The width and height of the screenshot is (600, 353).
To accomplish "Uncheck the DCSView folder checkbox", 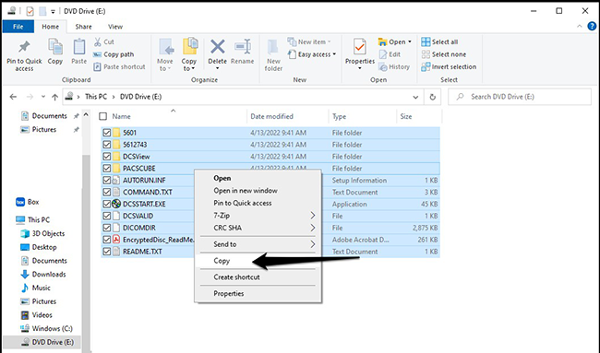I will pyautogui.click(x=107, y=157).
